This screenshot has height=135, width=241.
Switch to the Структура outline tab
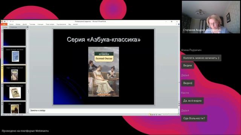point(14,27)
